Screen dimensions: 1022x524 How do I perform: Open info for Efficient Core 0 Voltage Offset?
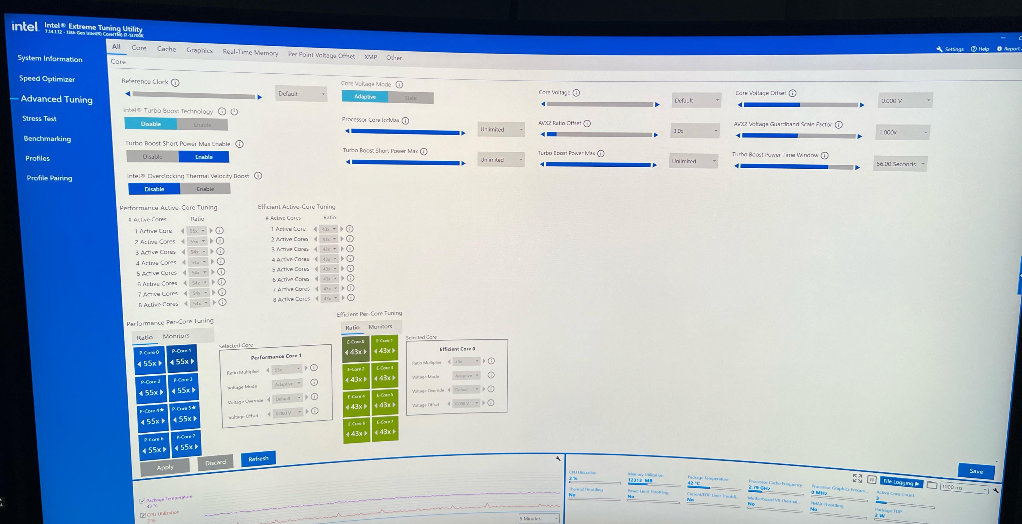pos(491,403)
